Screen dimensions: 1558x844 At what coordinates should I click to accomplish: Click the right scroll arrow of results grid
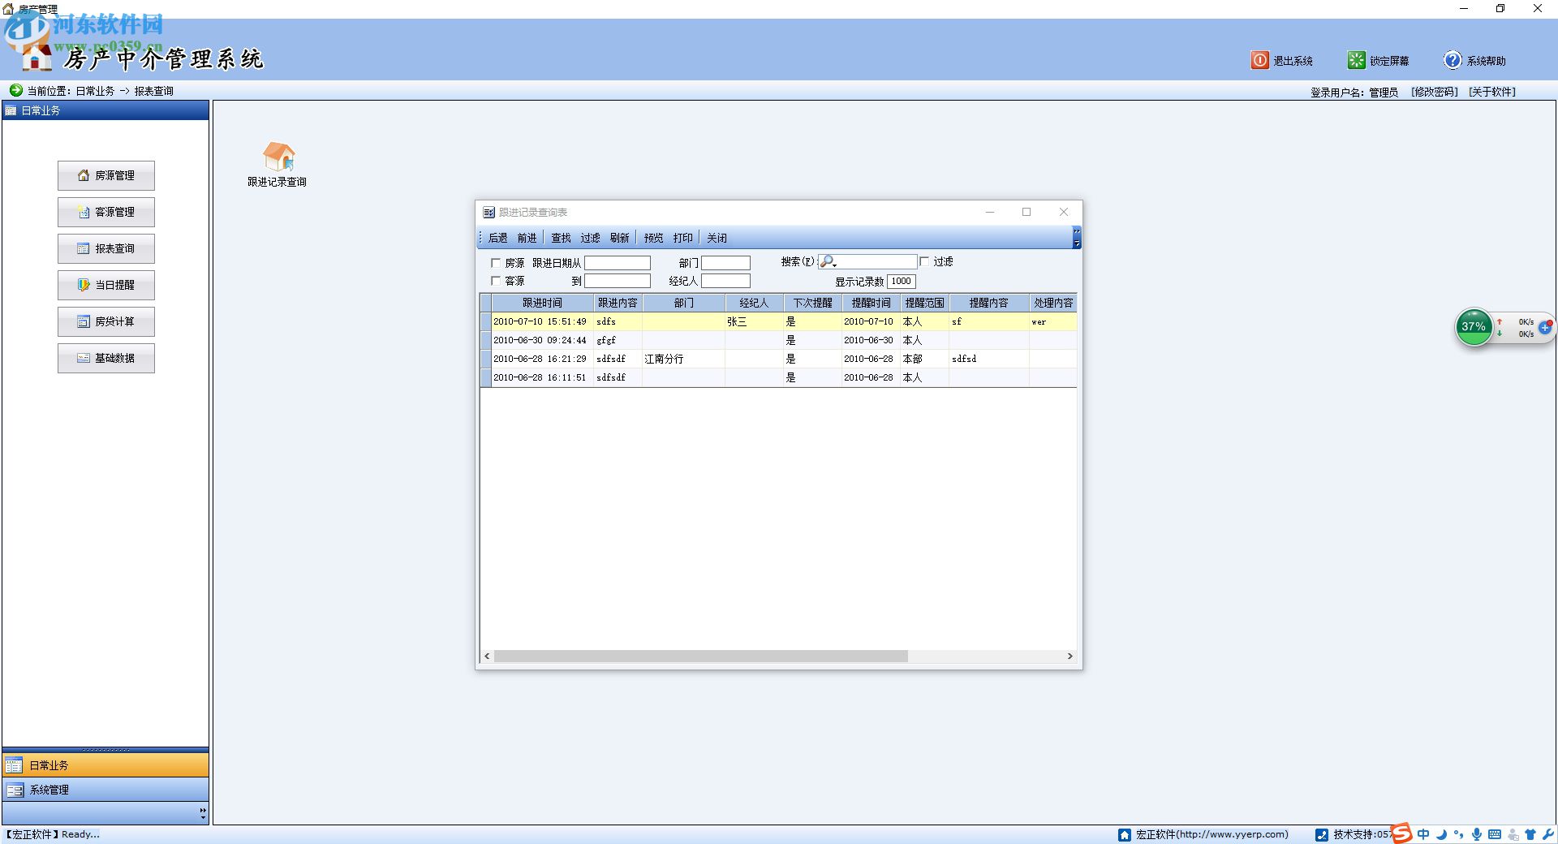(1070, 656)
